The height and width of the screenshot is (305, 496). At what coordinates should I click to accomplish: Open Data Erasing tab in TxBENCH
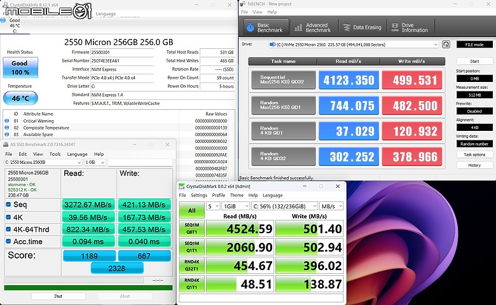pos(362,27)
